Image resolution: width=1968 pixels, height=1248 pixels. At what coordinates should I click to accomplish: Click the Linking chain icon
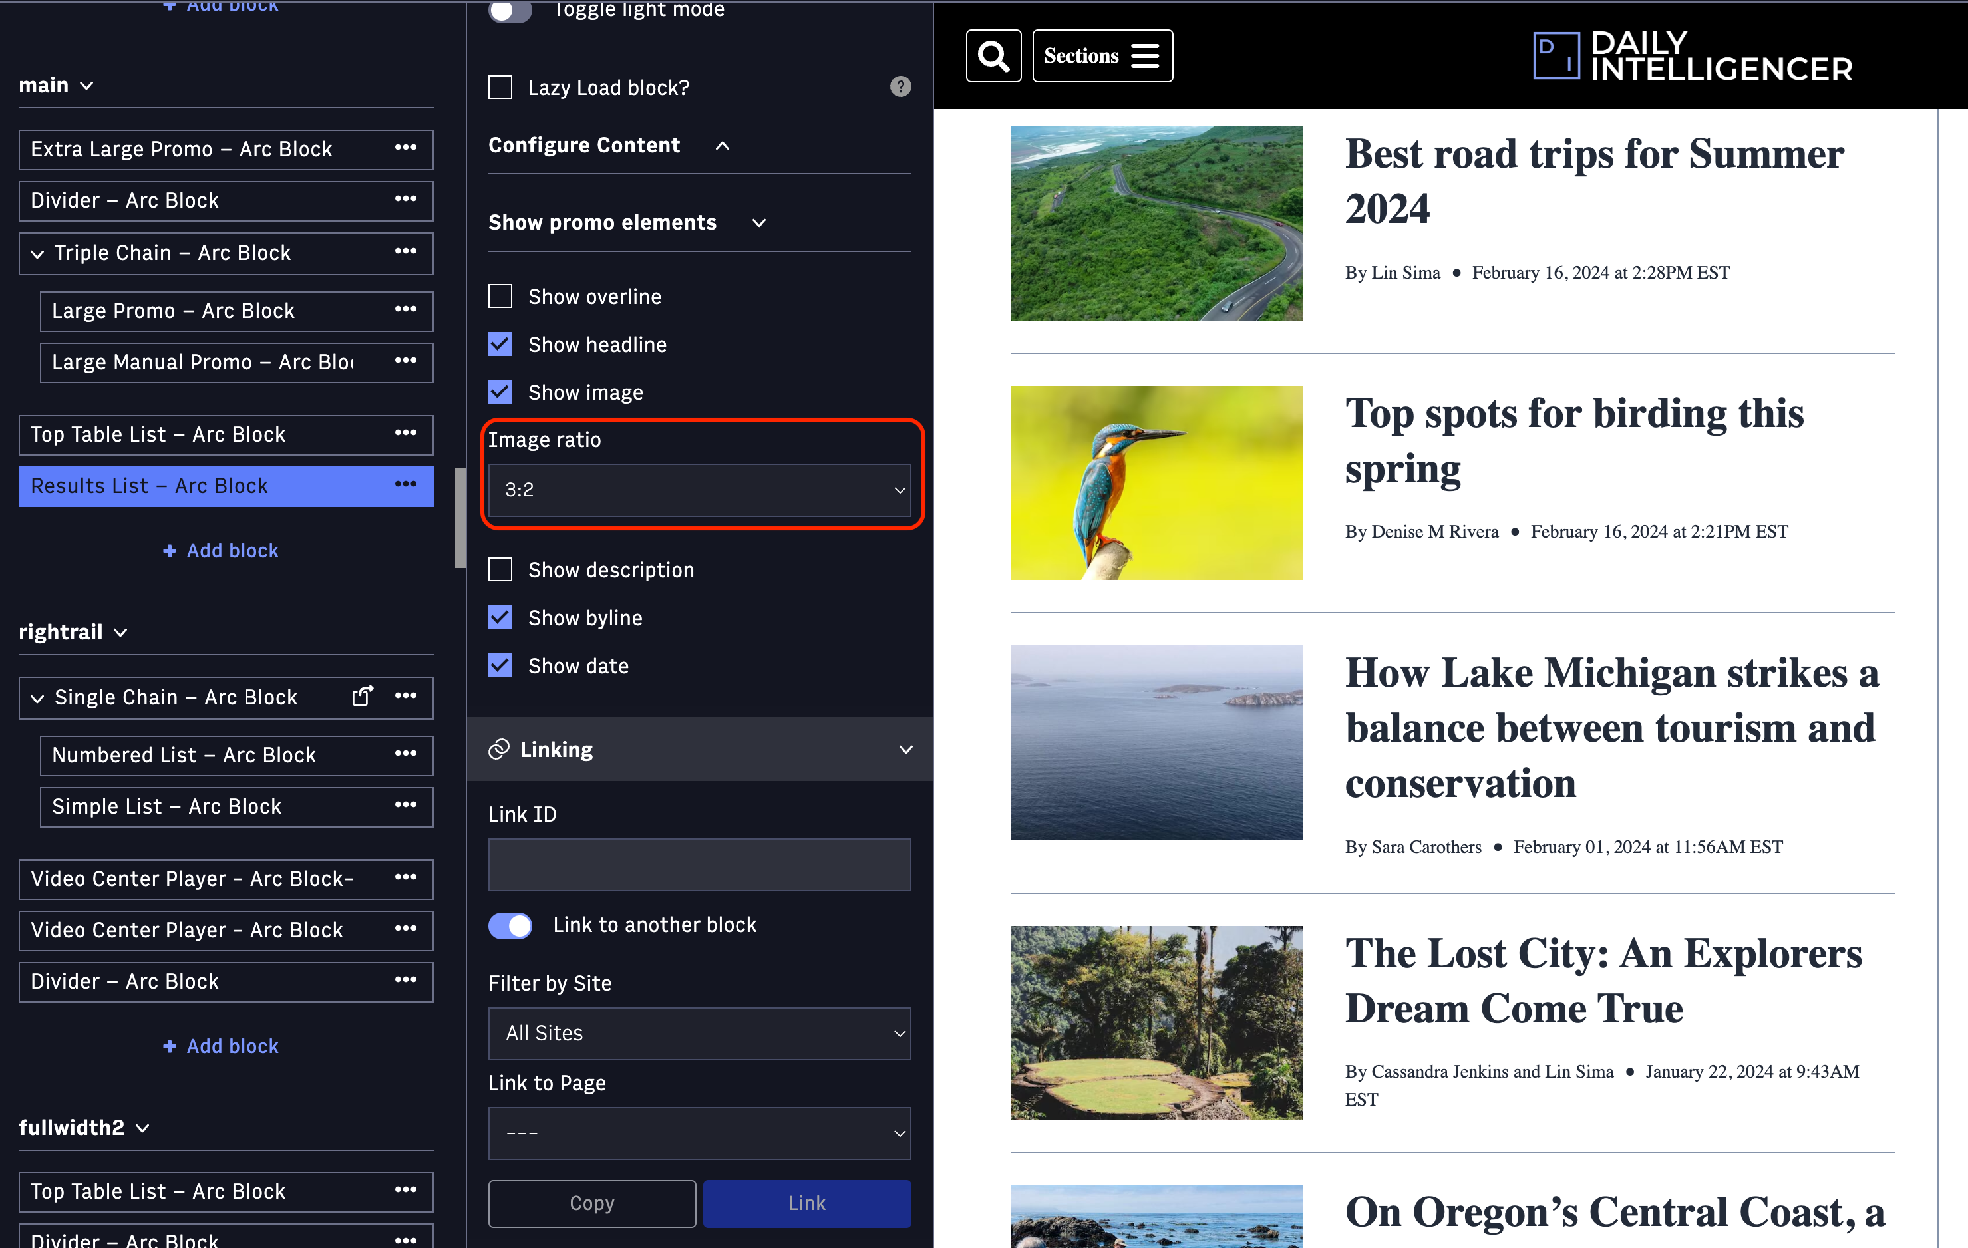498,750
